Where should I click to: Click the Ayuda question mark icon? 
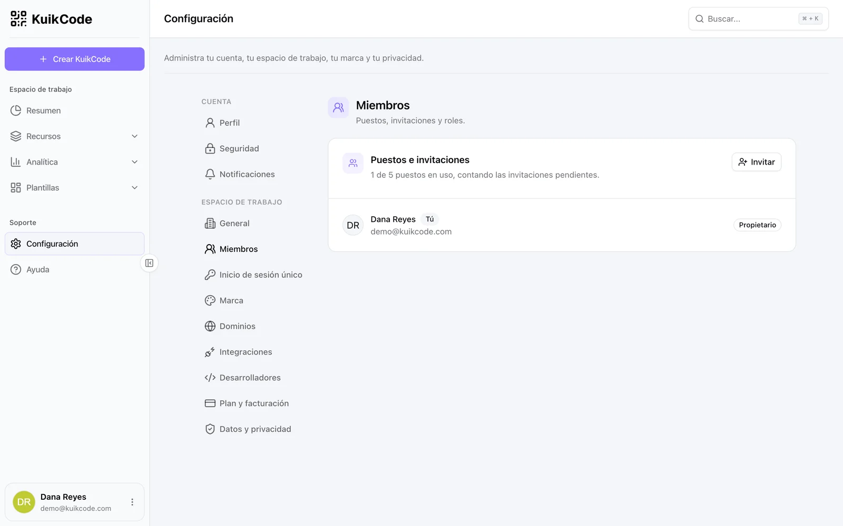[x=16, y=269]
